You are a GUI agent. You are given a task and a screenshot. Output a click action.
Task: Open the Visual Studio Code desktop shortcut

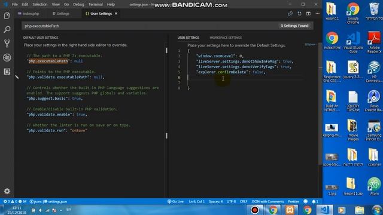[353, 42]
